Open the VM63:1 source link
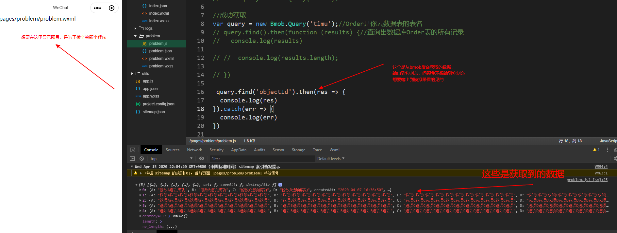This screenshot has width=617, height=233. (601, 173)
